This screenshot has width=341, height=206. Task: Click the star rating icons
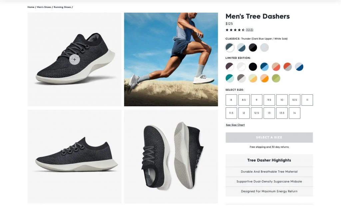coord(235,30)
